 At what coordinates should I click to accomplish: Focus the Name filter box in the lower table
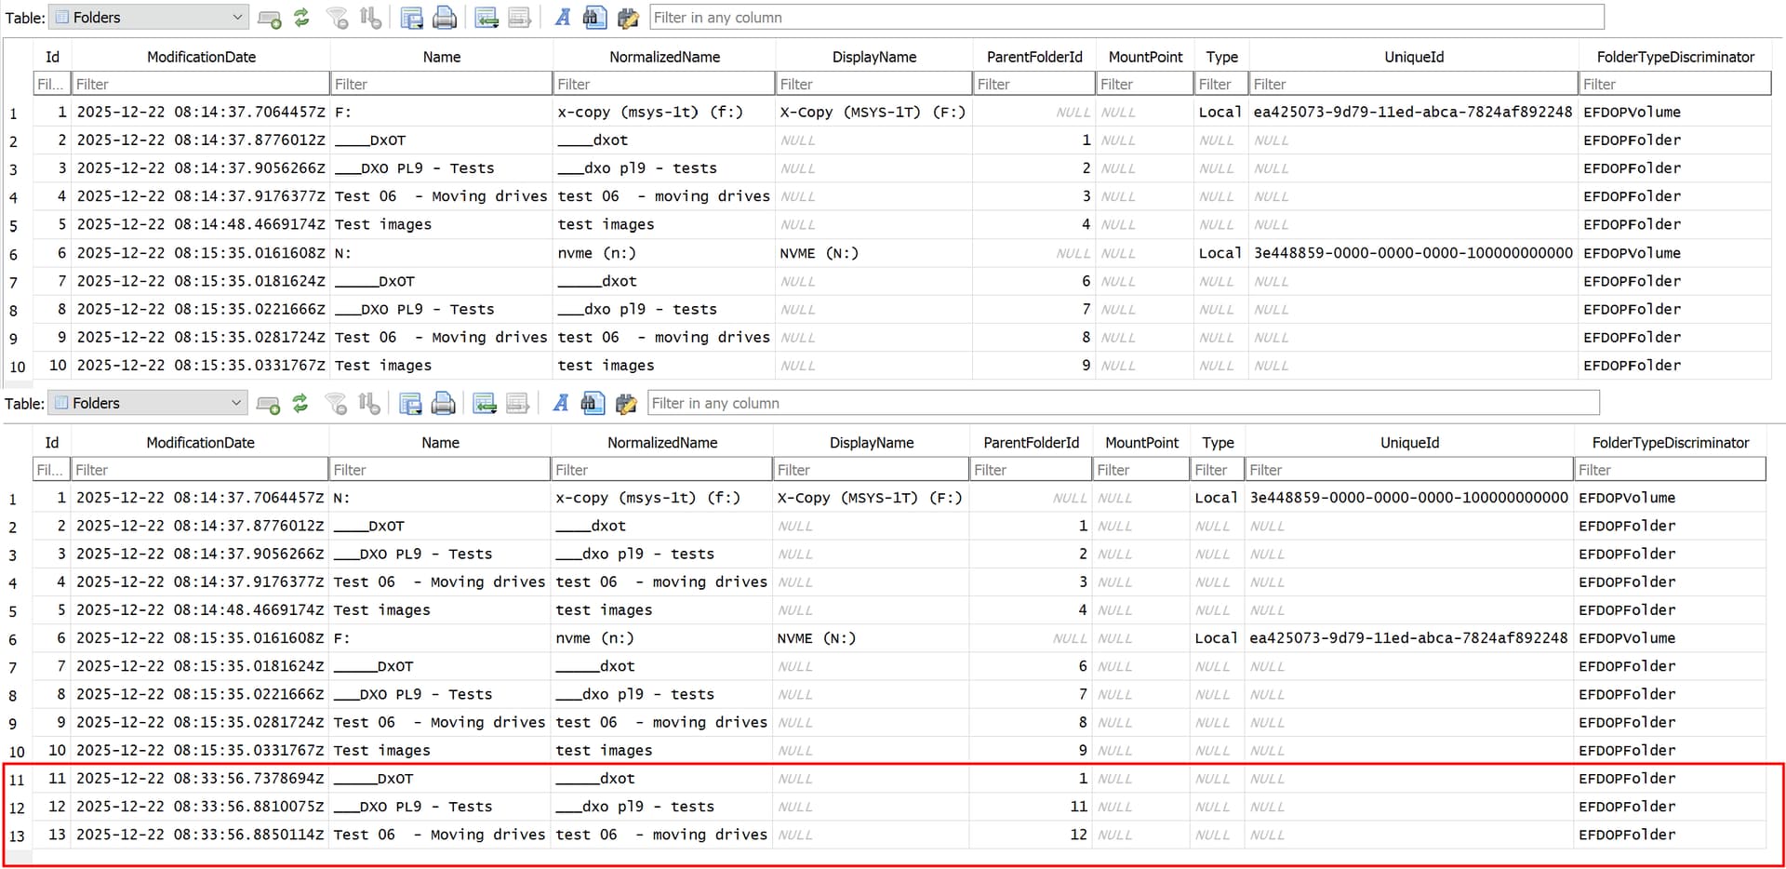pyautogui.click(x=439, y=471)
